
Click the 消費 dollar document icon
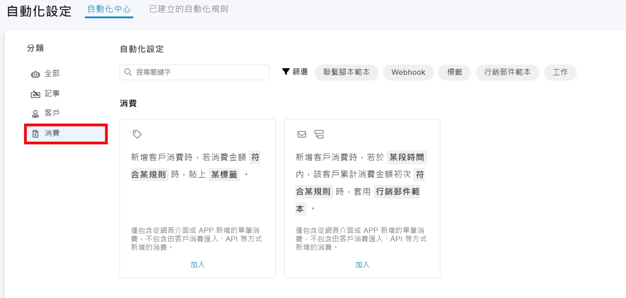35,133
